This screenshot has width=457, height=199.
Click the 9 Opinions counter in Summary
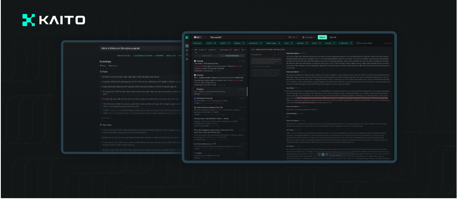click(x=113, y=66)
